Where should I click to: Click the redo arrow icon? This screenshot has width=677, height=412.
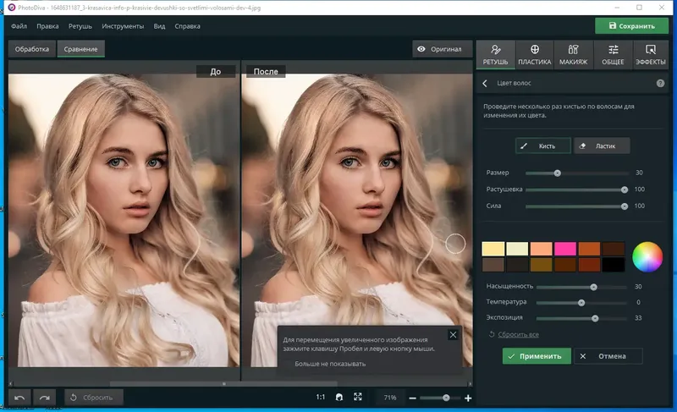click(45, 397)
